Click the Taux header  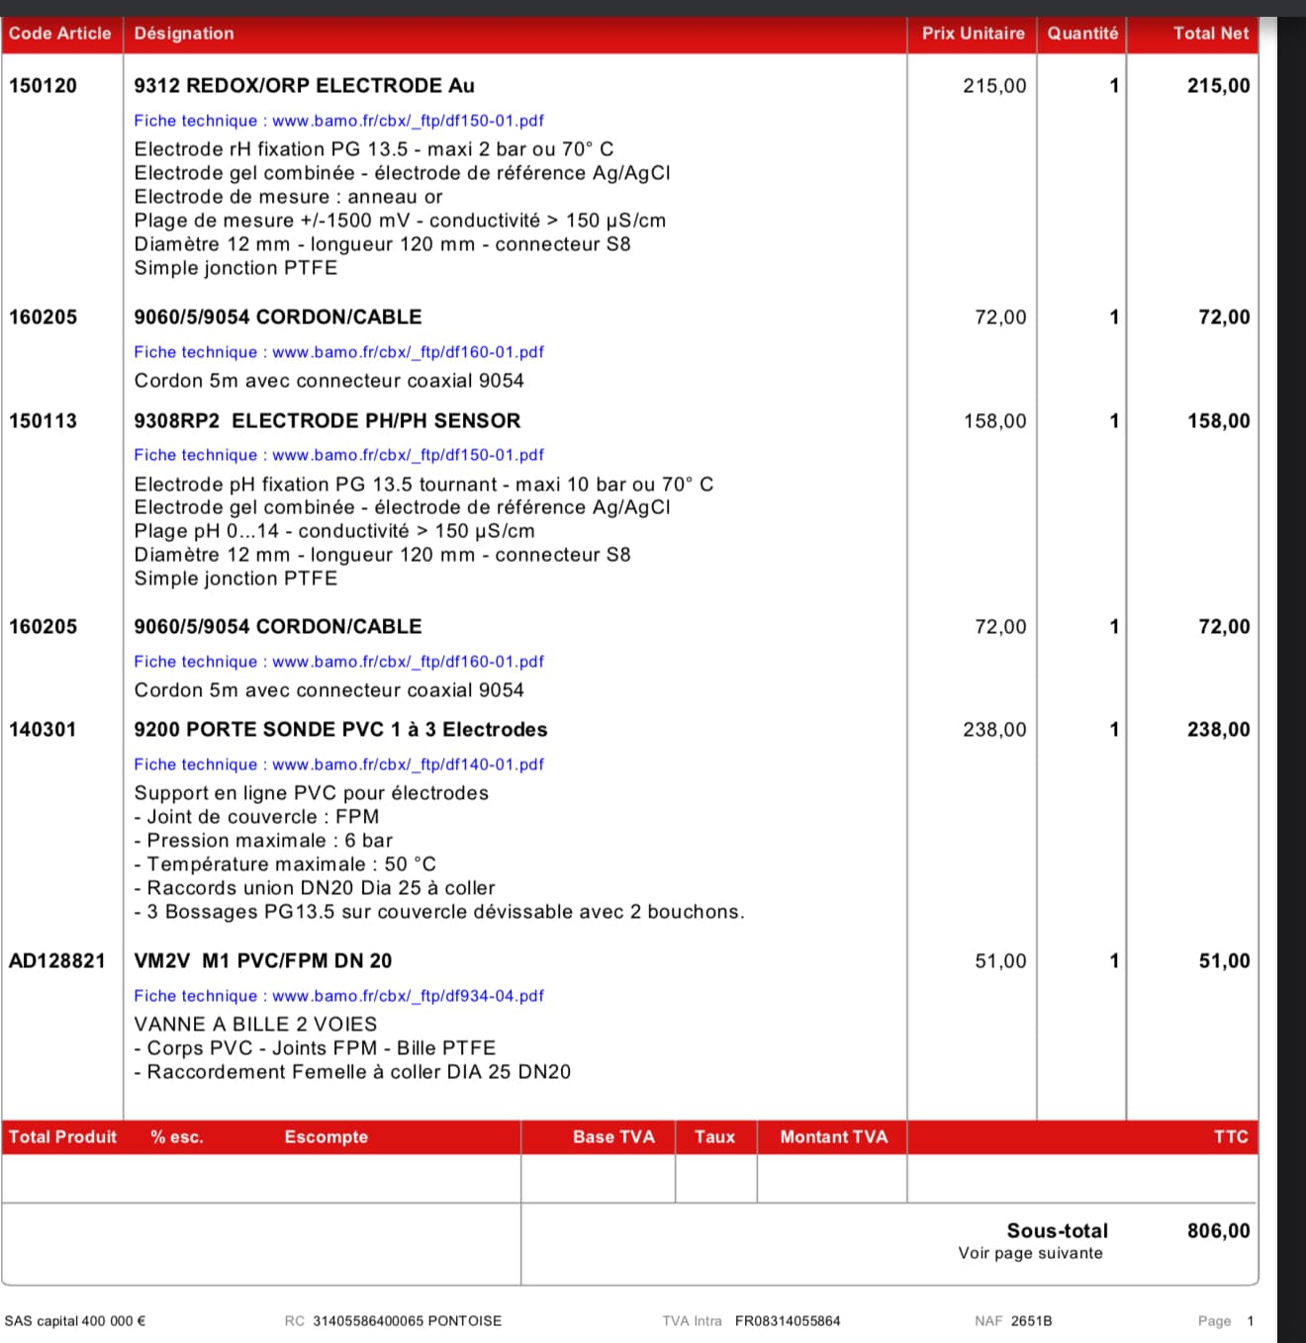[714, 1137]
